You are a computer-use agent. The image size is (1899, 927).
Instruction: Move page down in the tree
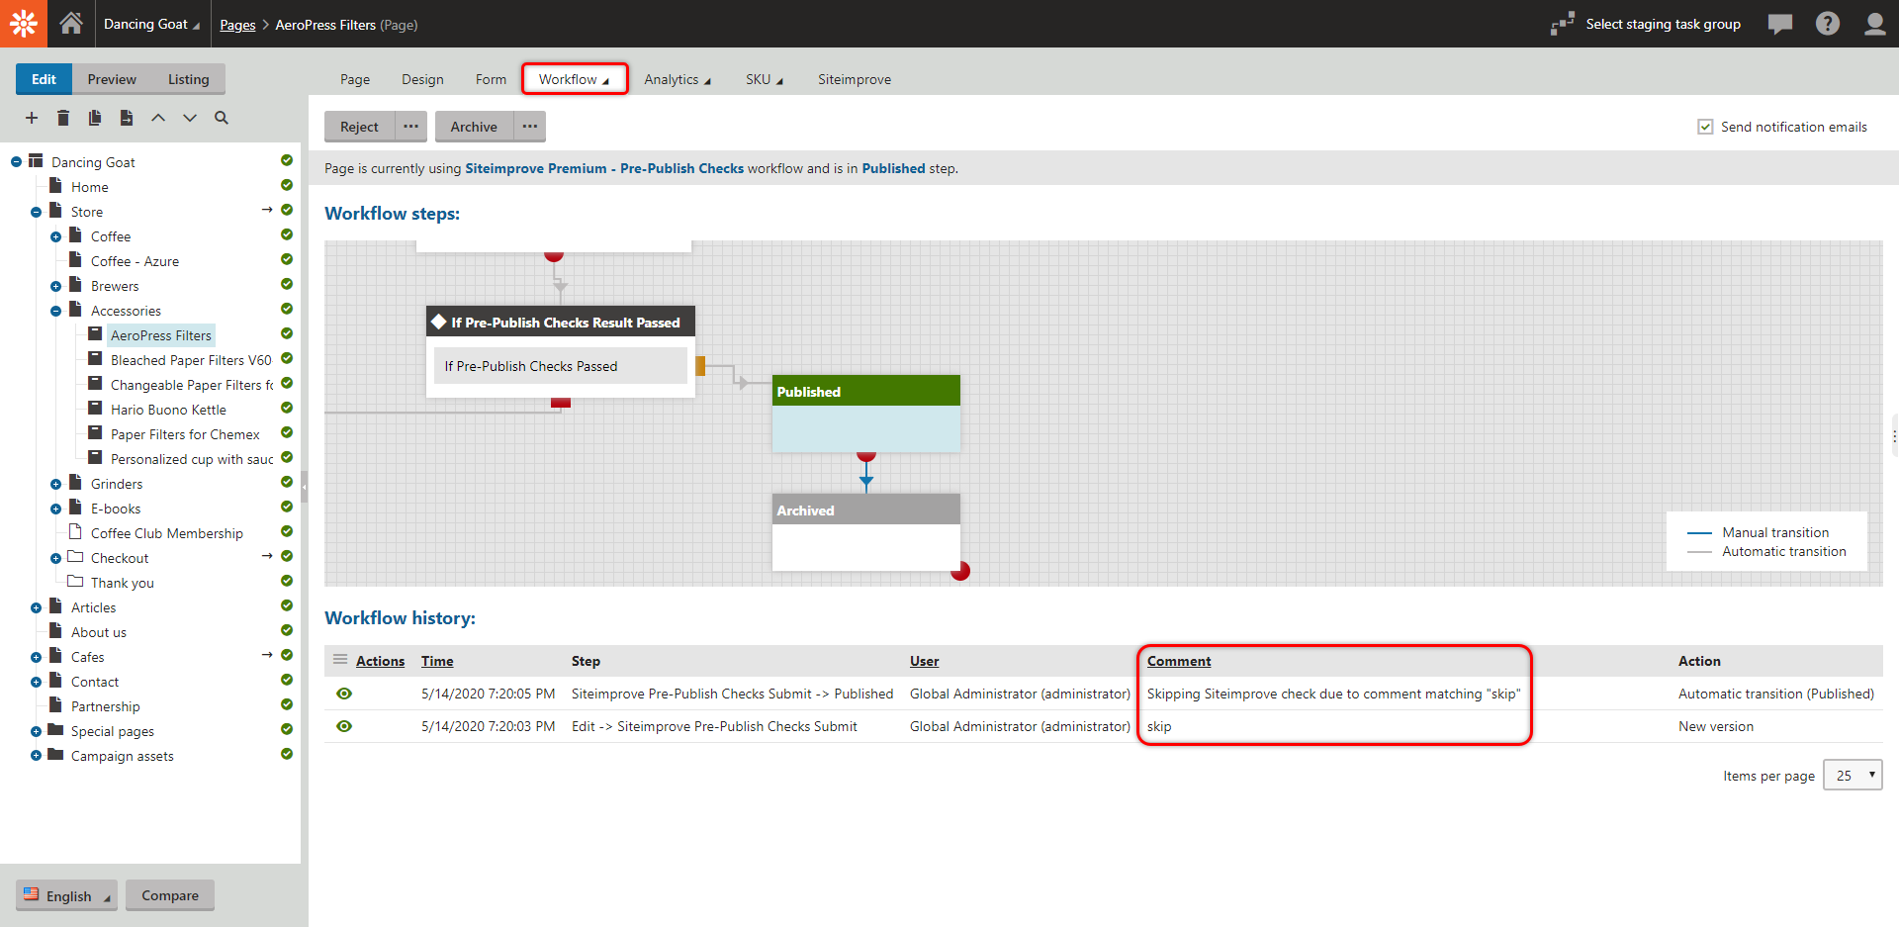190,118
